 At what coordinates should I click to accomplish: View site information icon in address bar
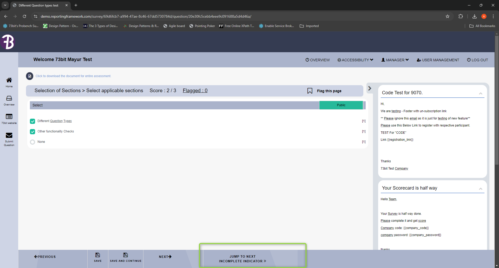click(36, 16)
